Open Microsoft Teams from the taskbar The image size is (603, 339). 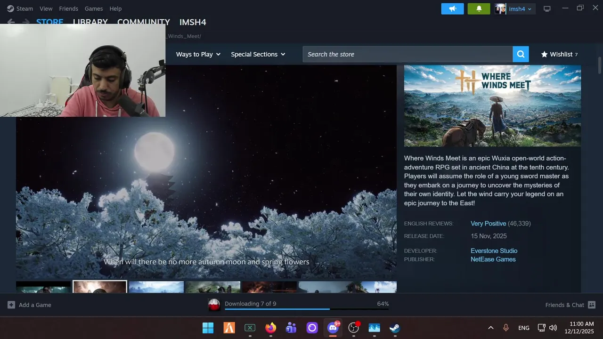tap(291, 328)
